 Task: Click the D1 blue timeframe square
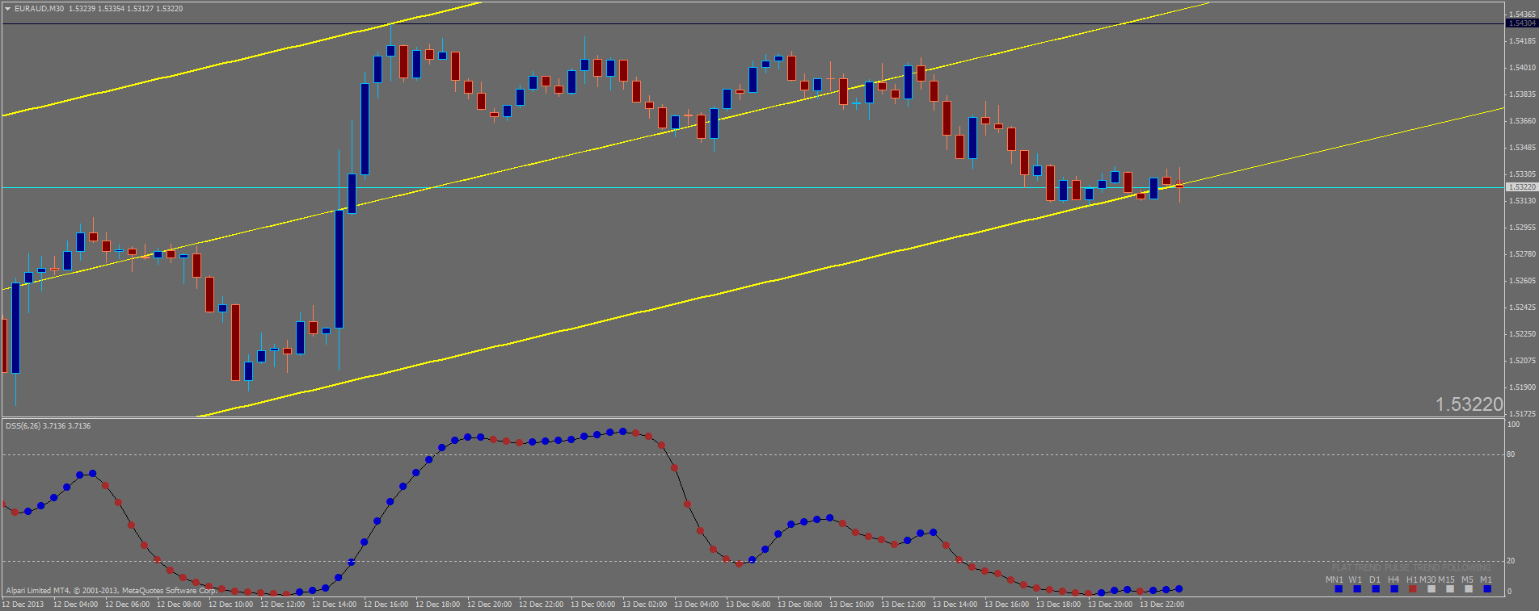[1376, 589]
